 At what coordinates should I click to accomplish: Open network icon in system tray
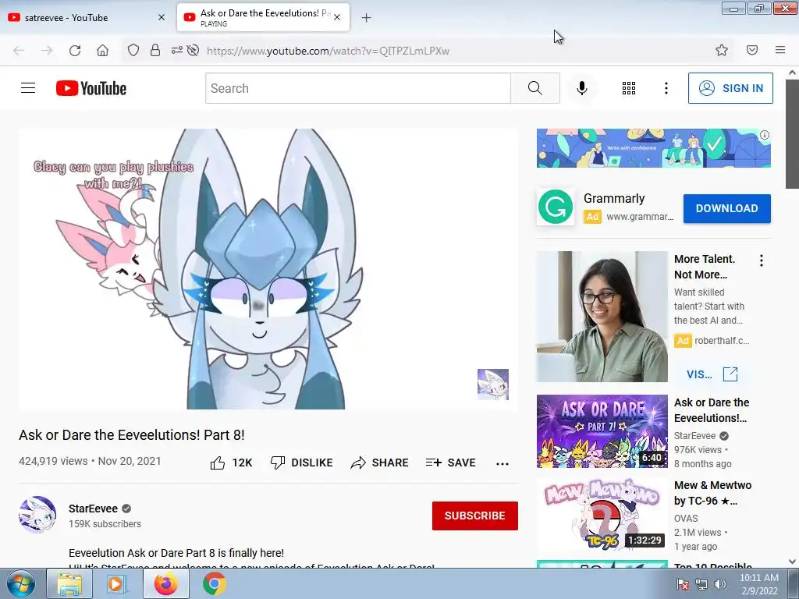(x=701, y=584)
